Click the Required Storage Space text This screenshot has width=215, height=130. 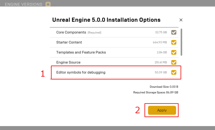pos(156,92)
